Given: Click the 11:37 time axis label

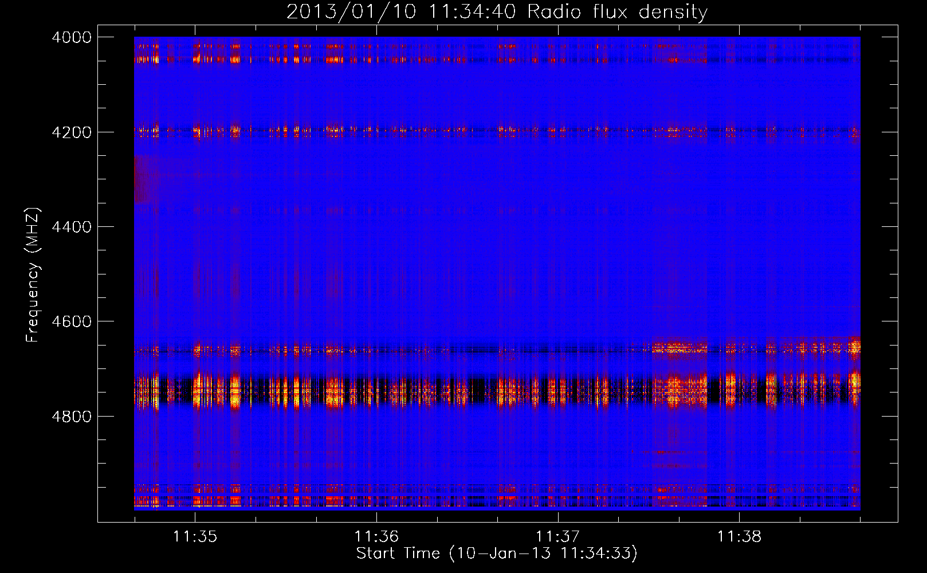Looking at the screenshot, I should coord(558,536).
